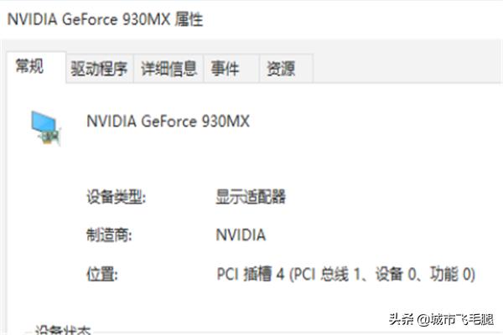
Task: Open the 资源 tab
Action: tap(280, 69)
